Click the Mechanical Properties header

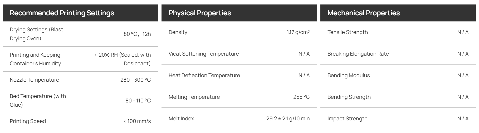point(364,13)
